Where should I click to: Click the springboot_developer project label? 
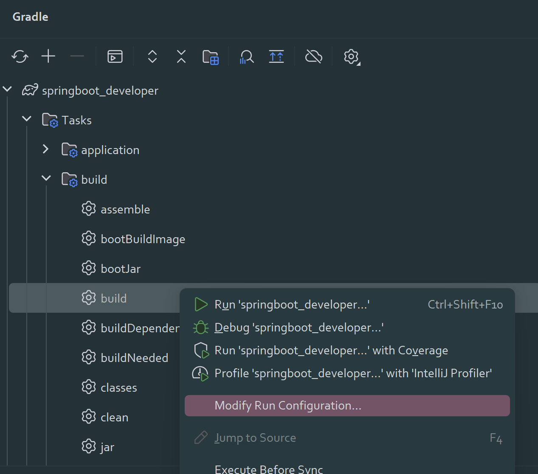pyautogui.click(x=100, y=91)
